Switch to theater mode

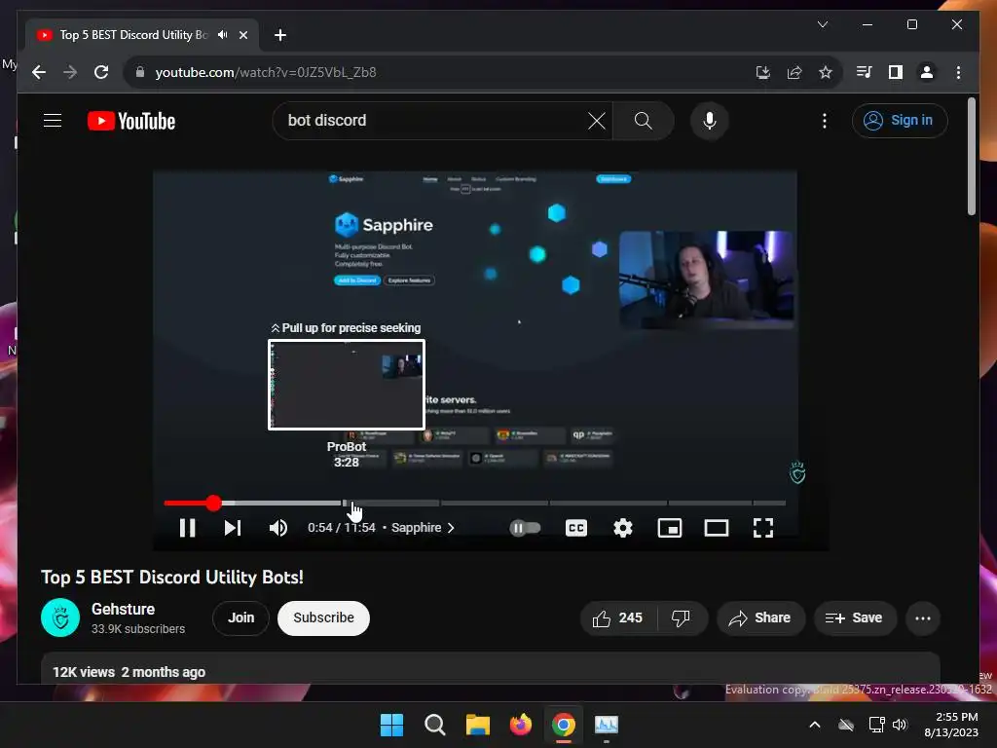(x=717, y=528)
